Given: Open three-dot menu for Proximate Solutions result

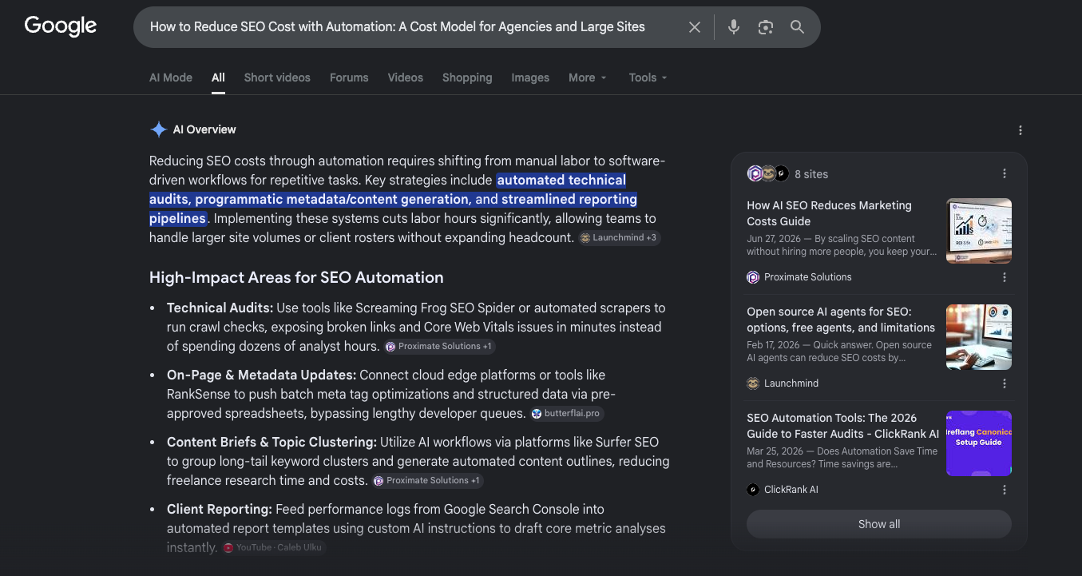Looking at the screenshot, I should [1005, 277].
